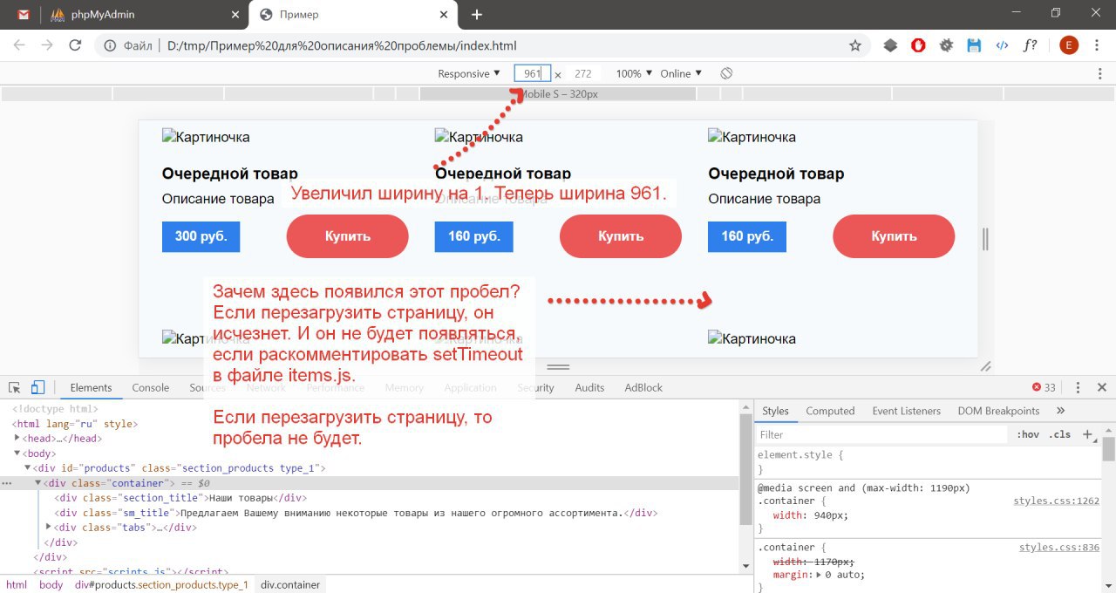Open DevTools customize menu
1116x593 pixels.
(x=1078, y=388)
